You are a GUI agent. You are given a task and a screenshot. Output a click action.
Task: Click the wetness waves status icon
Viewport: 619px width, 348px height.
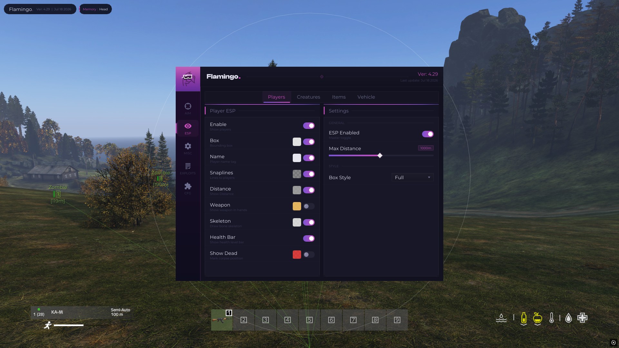tap(501, 318)
